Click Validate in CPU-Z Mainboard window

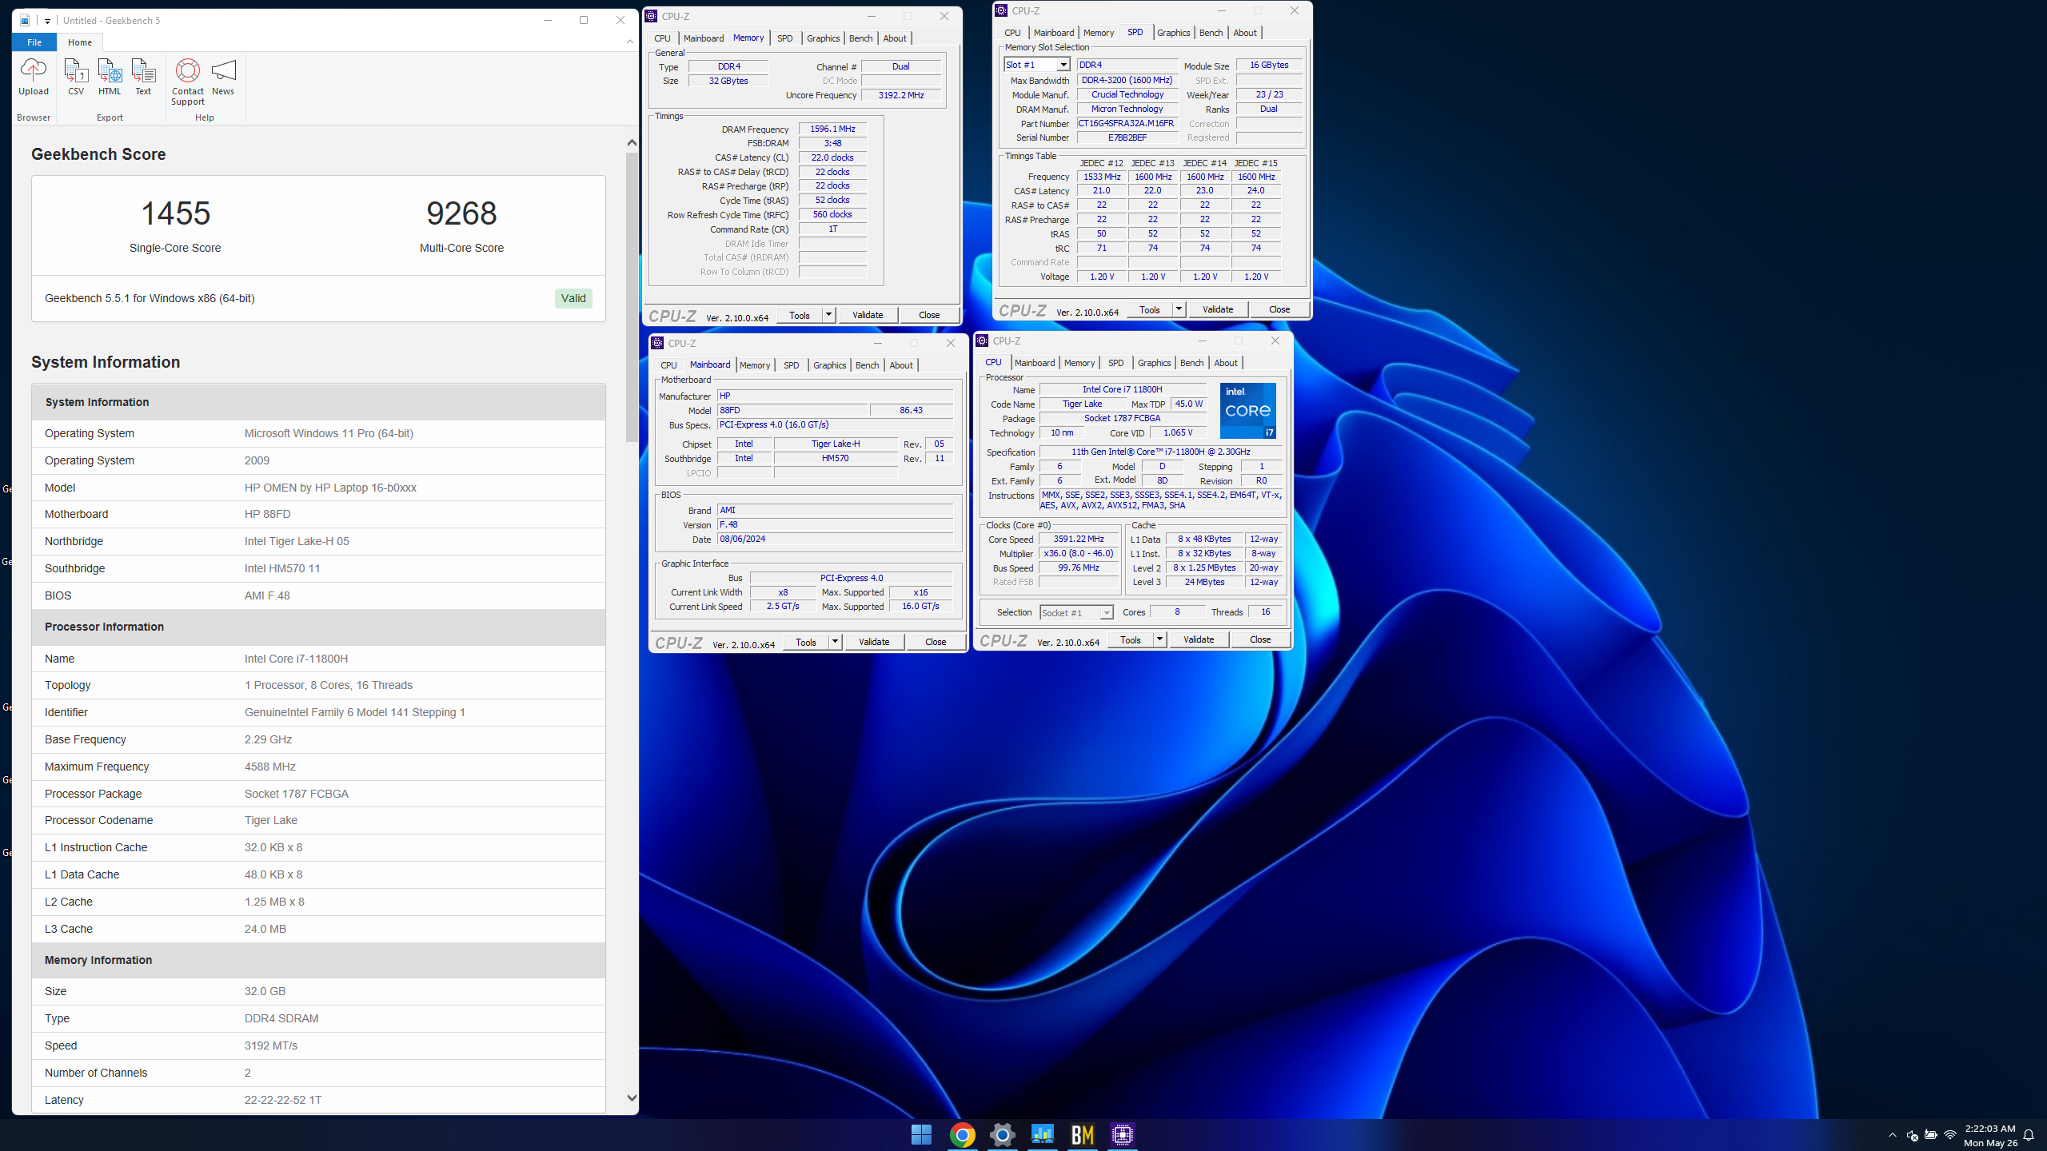[874, 642]
